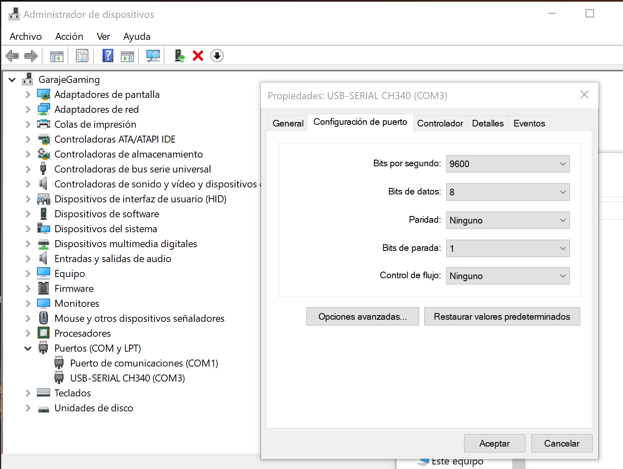Click Aceptar to confirm port settings
Image resolution: width=623 pixels, height=469 pixels.
pyautogui.click(x=494, y=444)
